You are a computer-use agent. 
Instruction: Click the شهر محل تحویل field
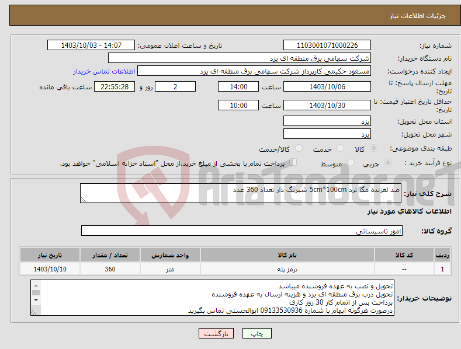(x=327, y=134)
